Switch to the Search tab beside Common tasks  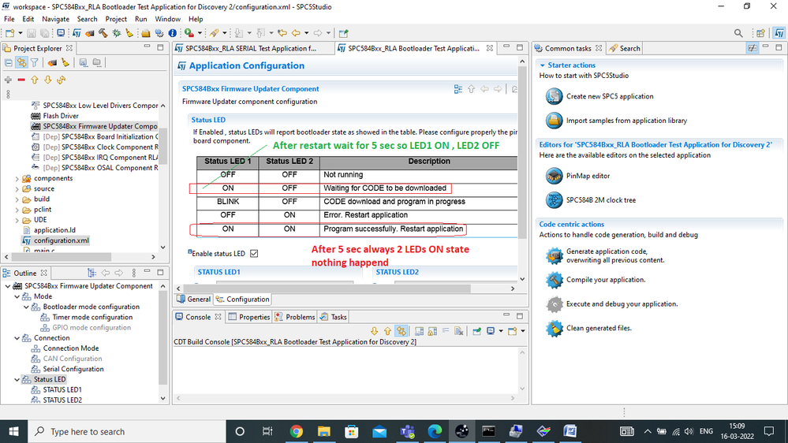(x=624, y=48)
